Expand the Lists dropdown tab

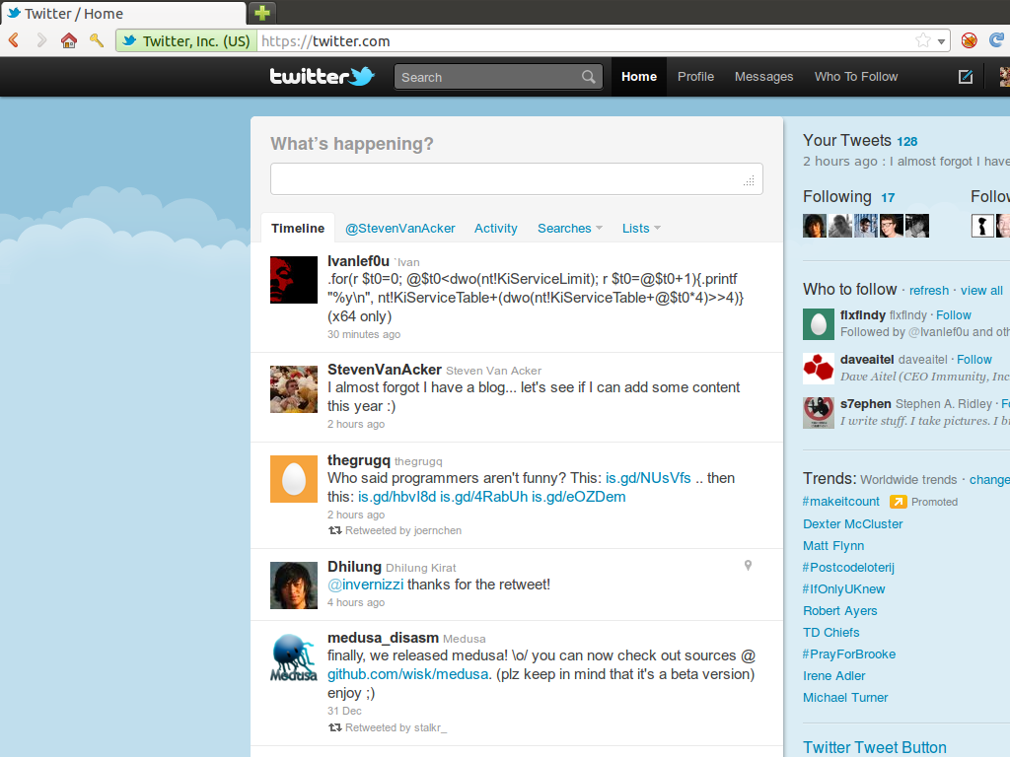(641, 229)
